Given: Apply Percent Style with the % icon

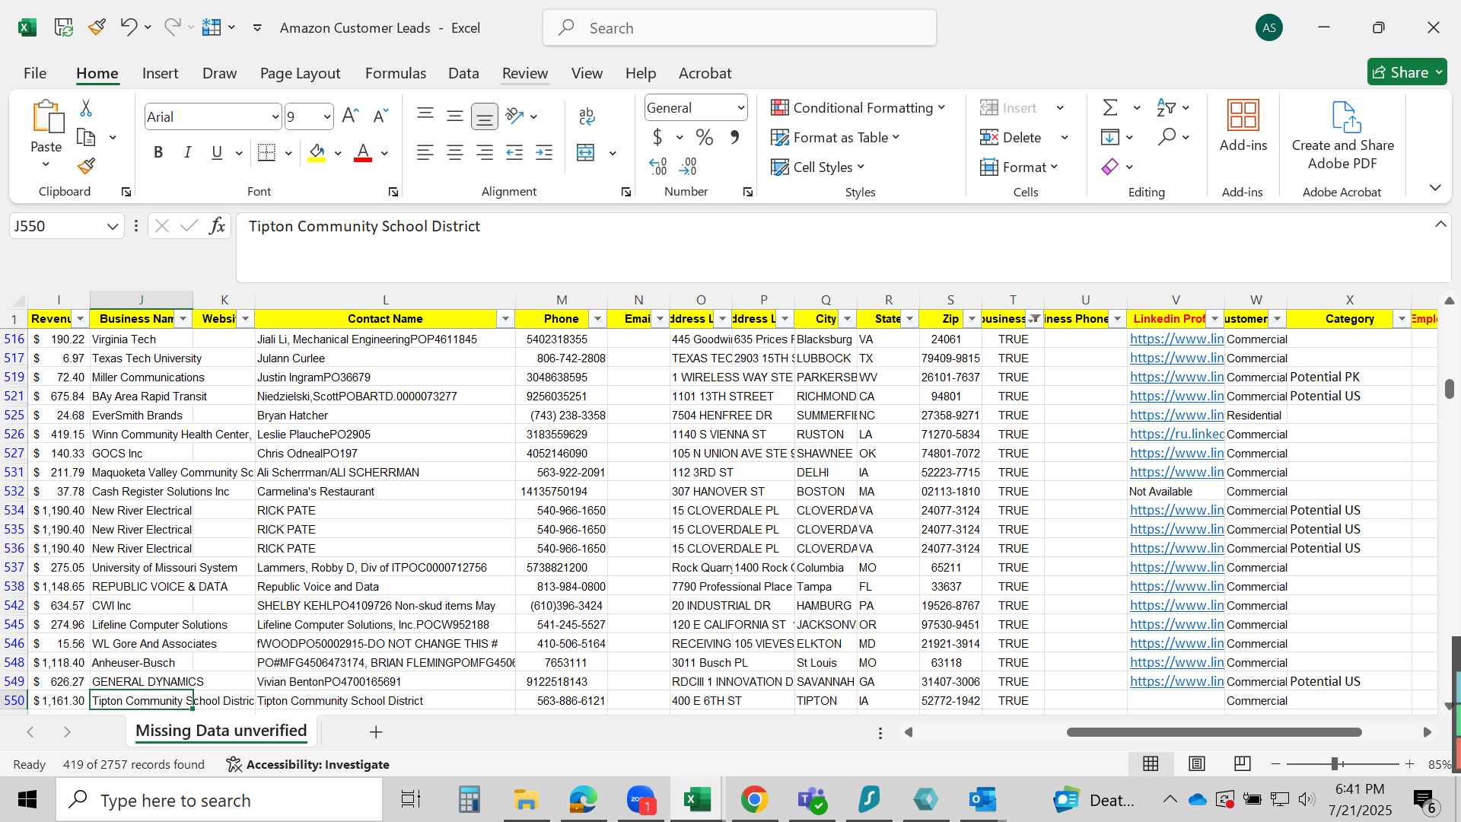Looking at the screenshot, I should click(x=705, y=137).
